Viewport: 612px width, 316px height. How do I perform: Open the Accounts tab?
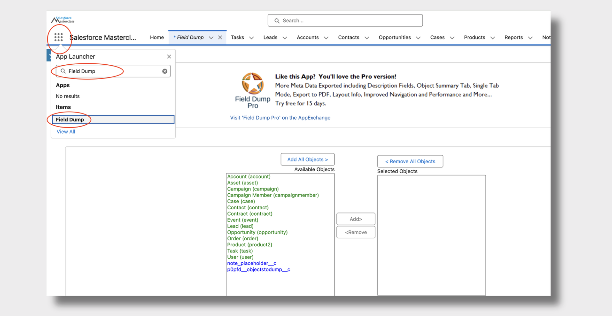tap(308, 37)
